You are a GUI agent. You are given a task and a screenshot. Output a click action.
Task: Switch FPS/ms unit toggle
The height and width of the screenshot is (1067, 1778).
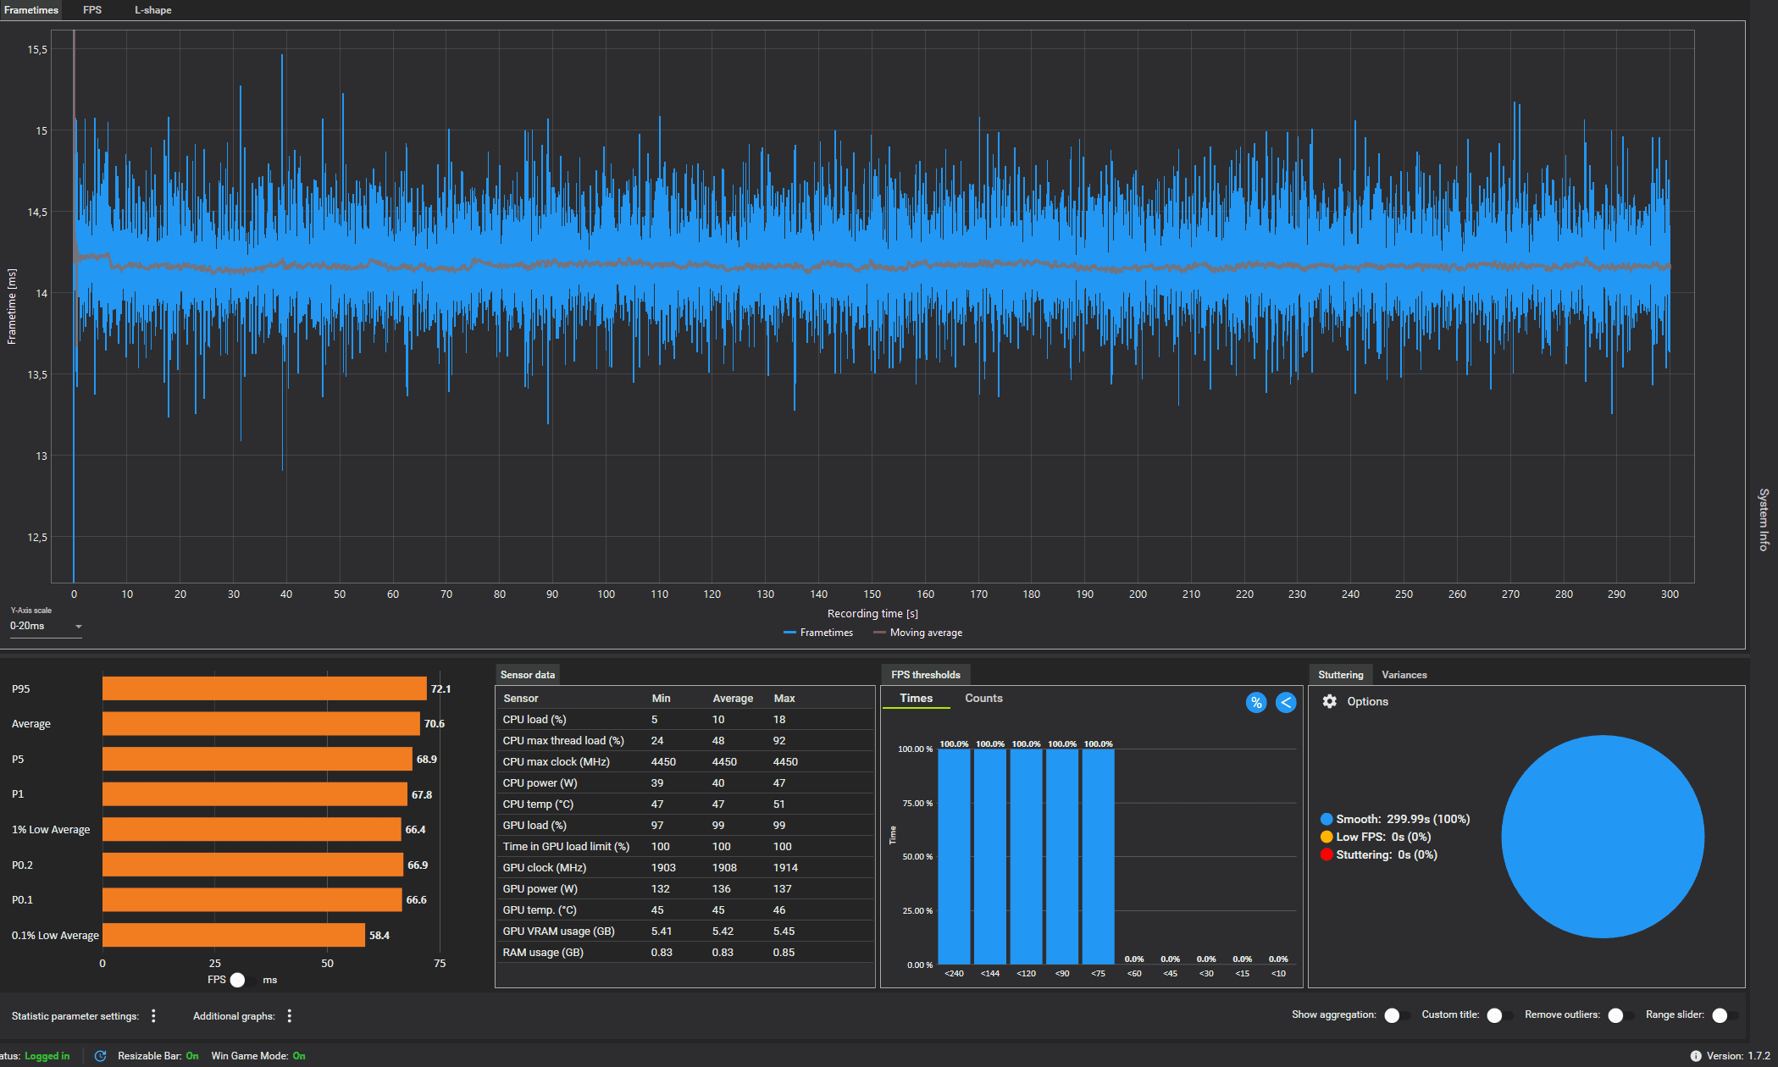pos(242,980)
